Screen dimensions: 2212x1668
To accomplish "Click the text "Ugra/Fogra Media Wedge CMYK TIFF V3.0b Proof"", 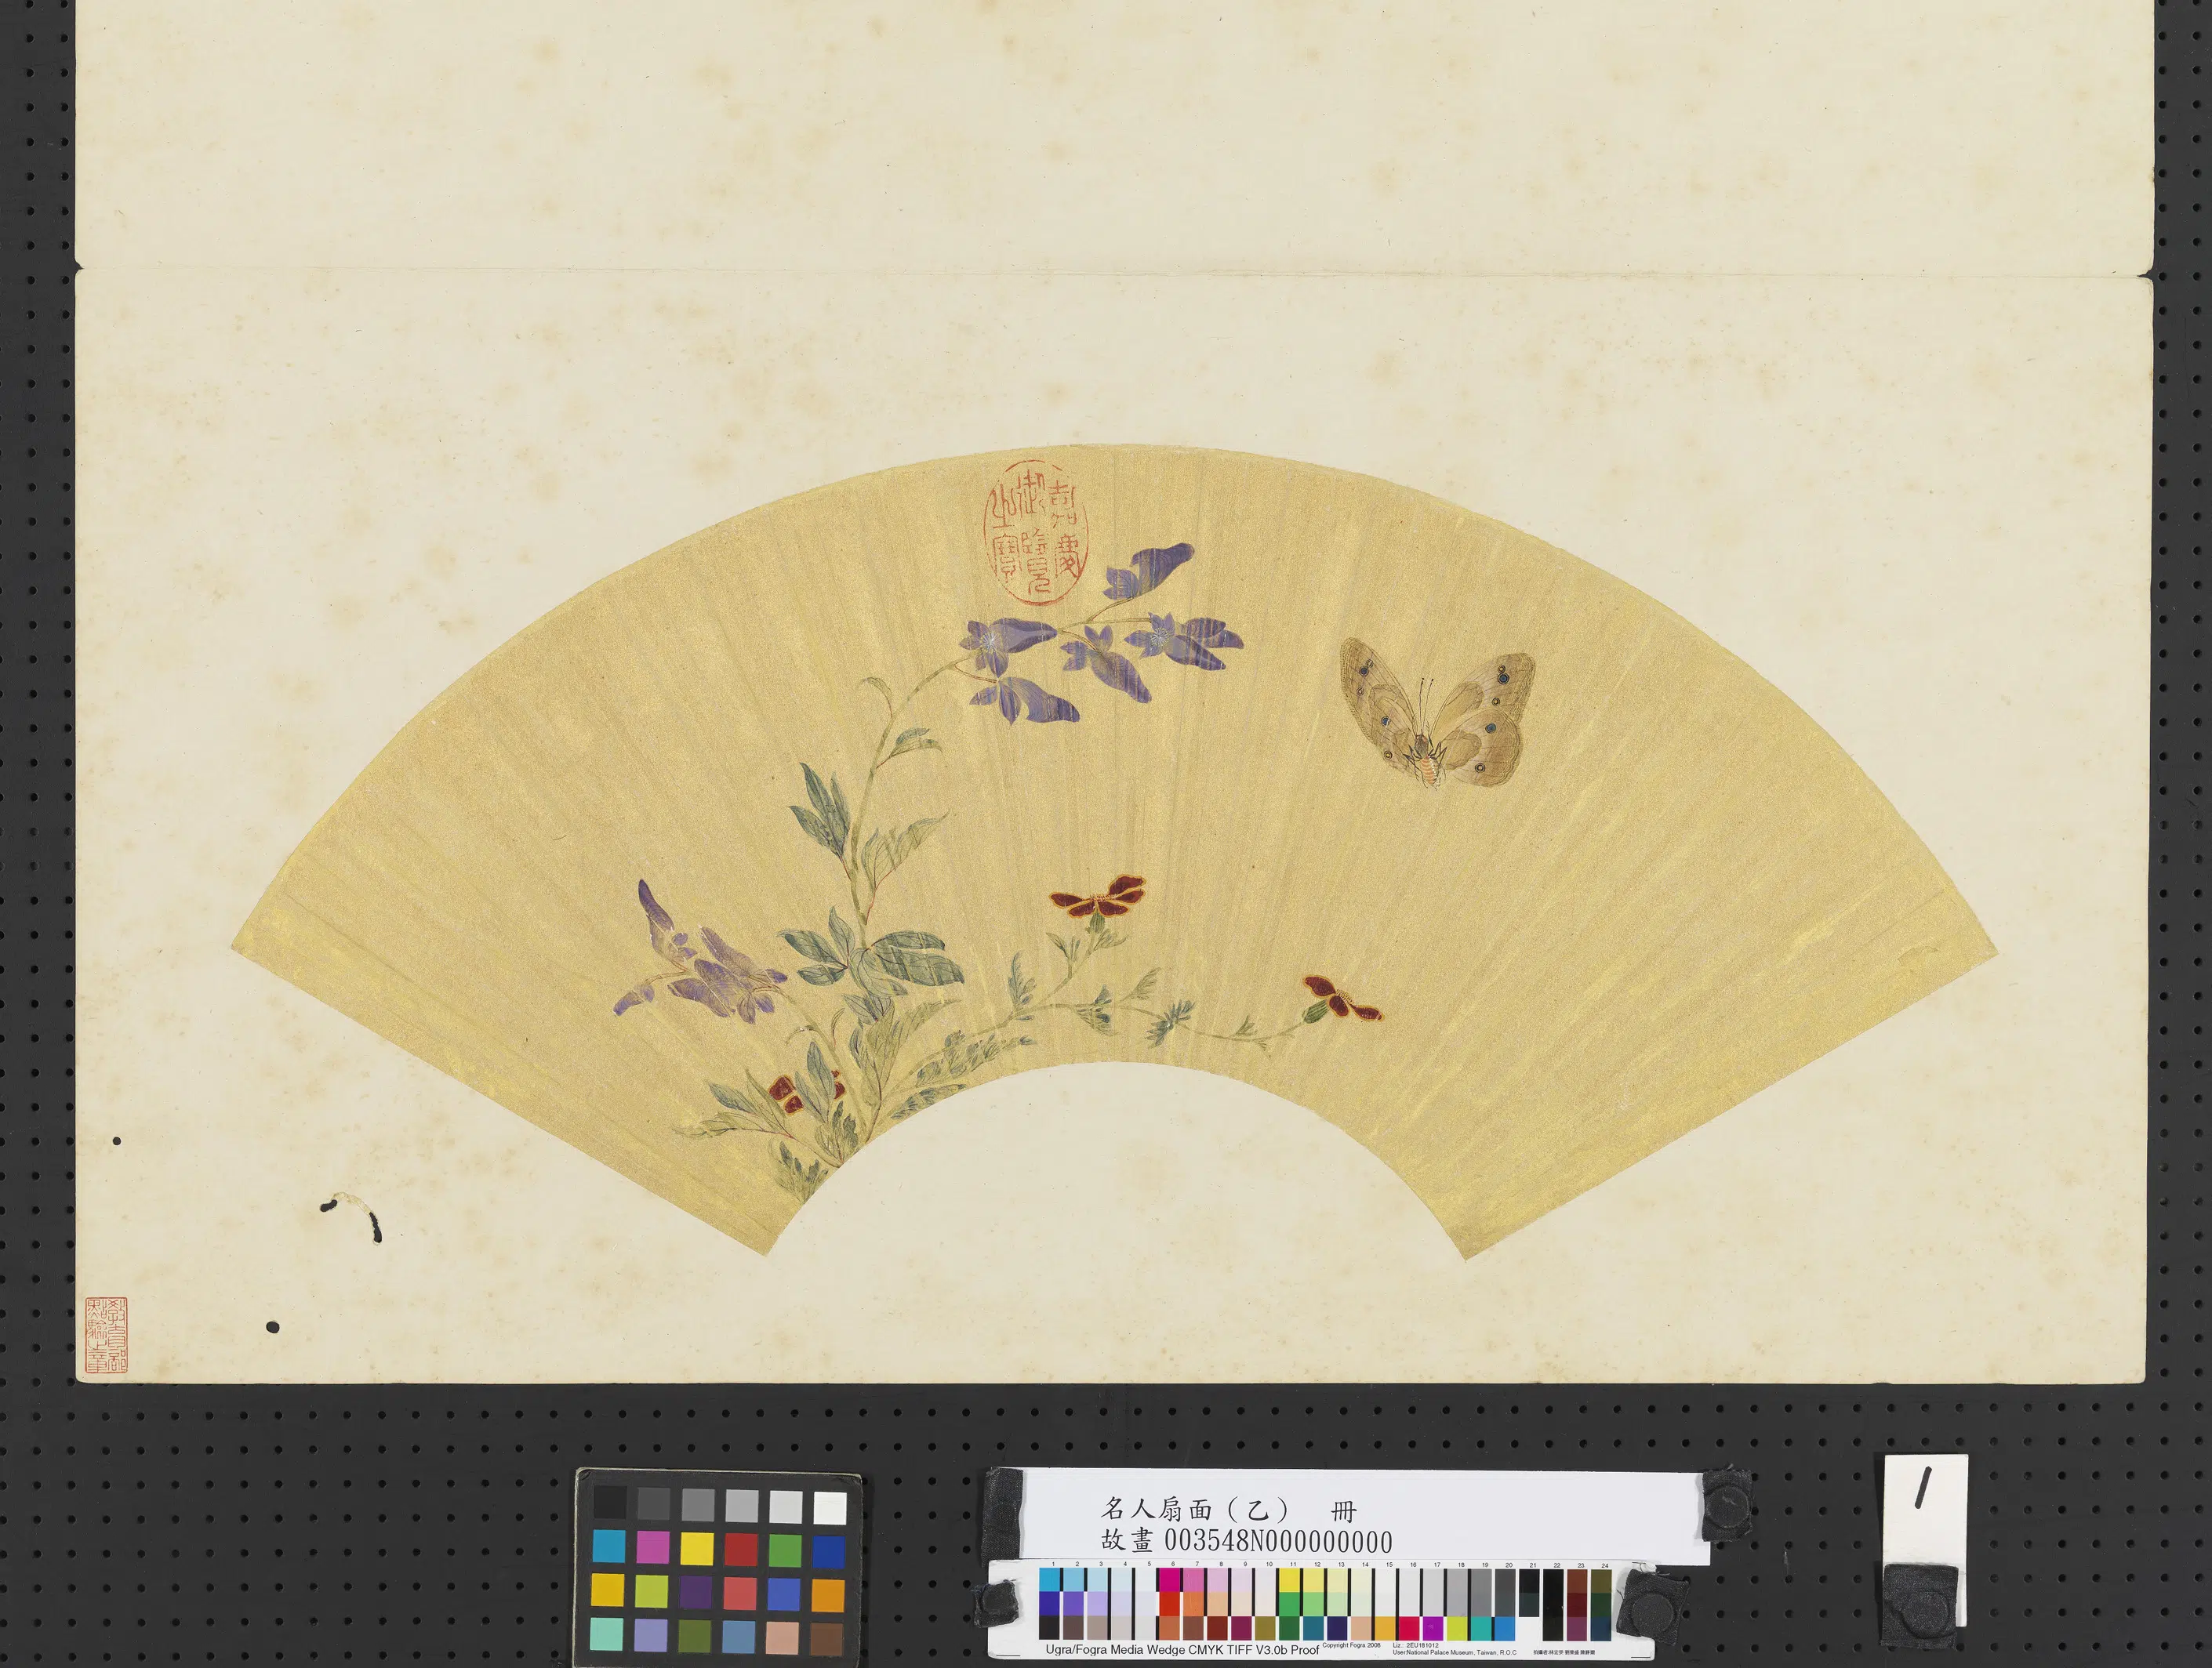I will pos(1182,1649).
